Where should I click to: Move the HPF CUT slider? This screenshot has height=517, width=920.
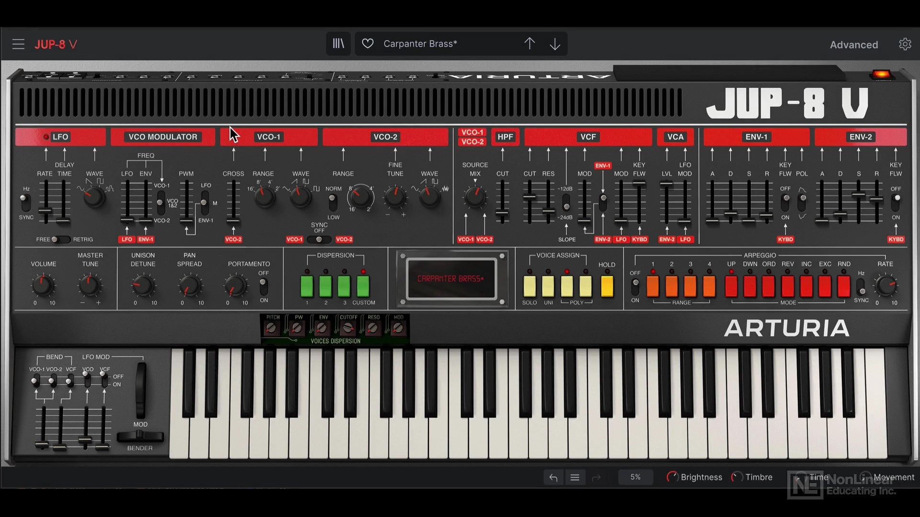pos(502,214)
